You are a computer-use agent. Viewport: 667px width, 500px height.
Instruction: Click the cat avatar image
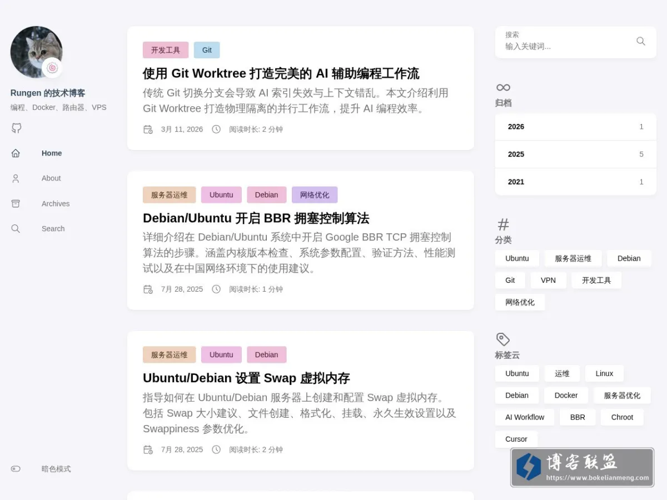(x=36, y=52)
